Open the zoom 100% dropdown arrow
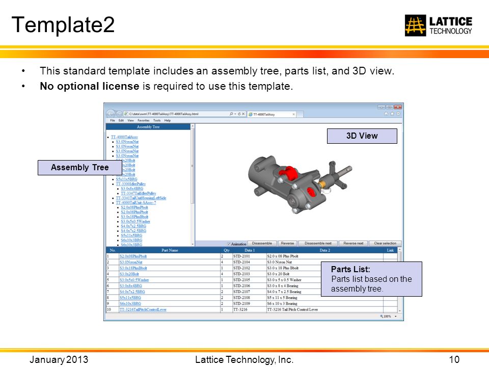This screenshot has height=367, width=489. 396,316
